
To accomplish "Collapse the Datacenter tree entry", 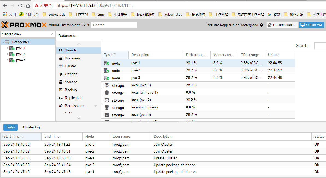I will coord(4,42).
